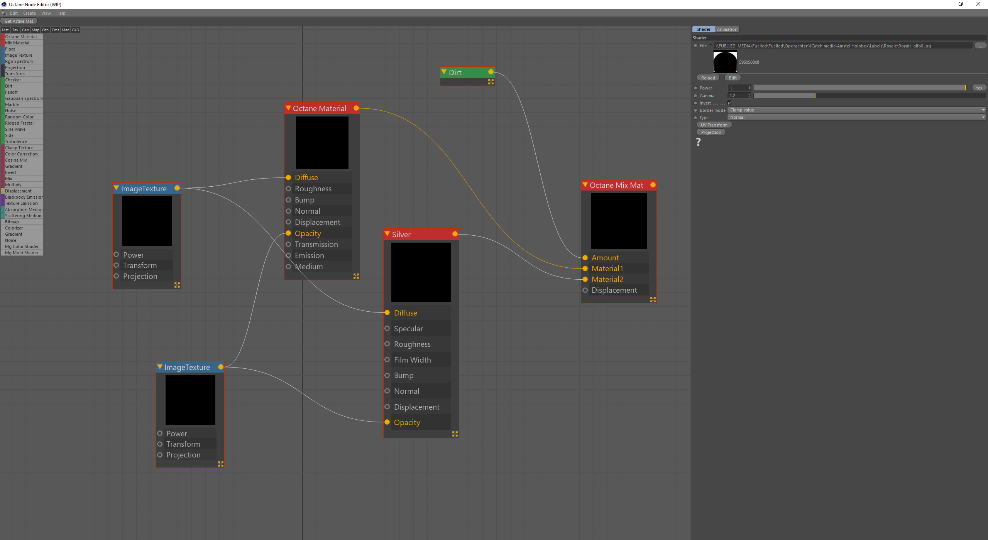Click the file browse button with ellipsis
The image size is (988, 540).
[x=980, y=46]
